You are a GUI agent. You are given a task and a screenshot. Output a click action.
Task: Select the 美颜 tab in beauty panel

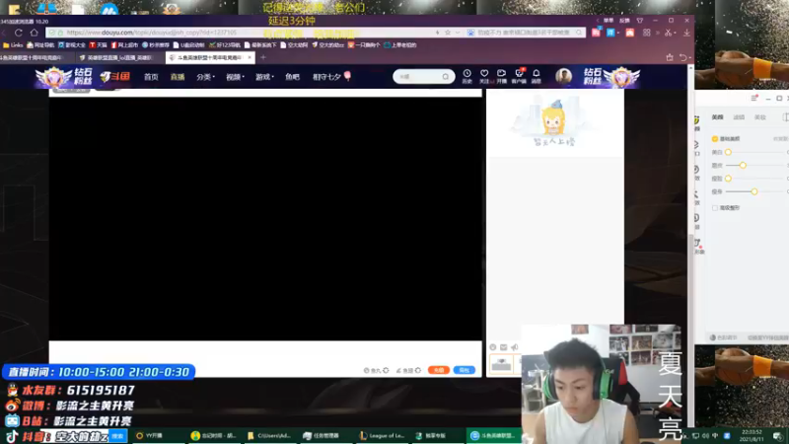(x=718, y=117)
